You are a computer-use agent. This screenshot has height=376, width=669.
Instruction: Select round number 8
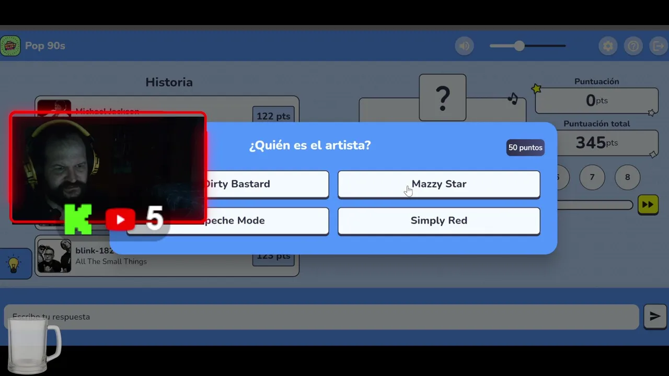(628, 177)
